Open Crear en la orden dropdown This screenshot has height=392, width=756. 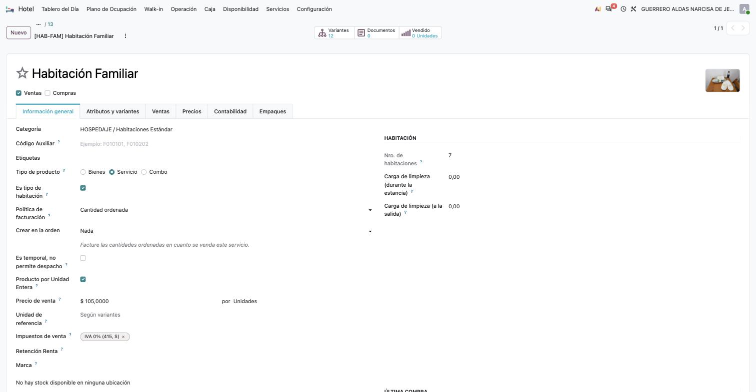tap(226, 231)
